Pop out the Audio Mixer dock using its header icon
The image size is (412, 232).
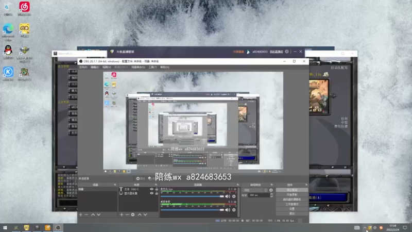click(238, 185)
